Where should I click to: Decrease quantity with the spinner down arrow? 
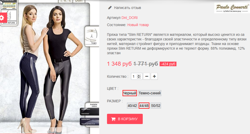[139, 78]
